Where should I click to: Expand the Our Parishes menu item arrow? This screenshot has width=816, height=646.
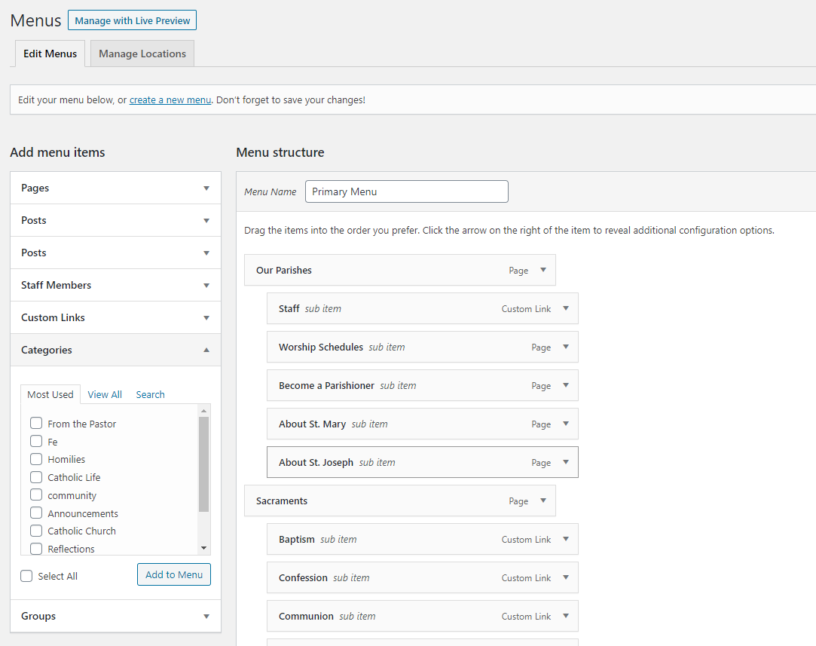pos(542,270)
